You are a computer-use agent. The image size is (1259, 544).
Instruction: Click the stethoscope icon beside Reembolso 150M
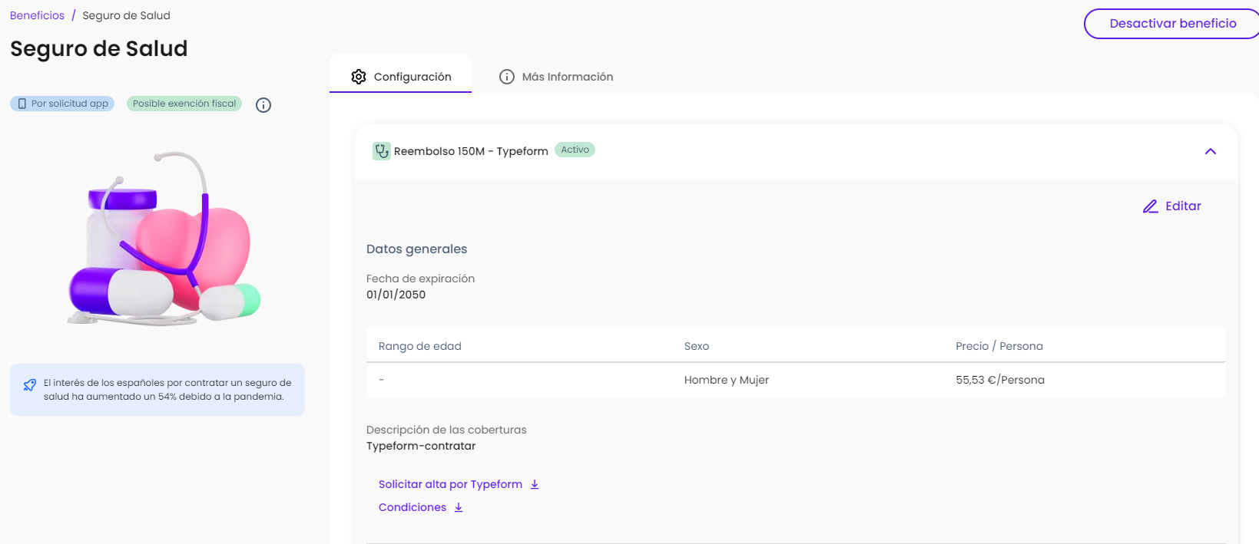pyautogui.click(x=381, y=151)
